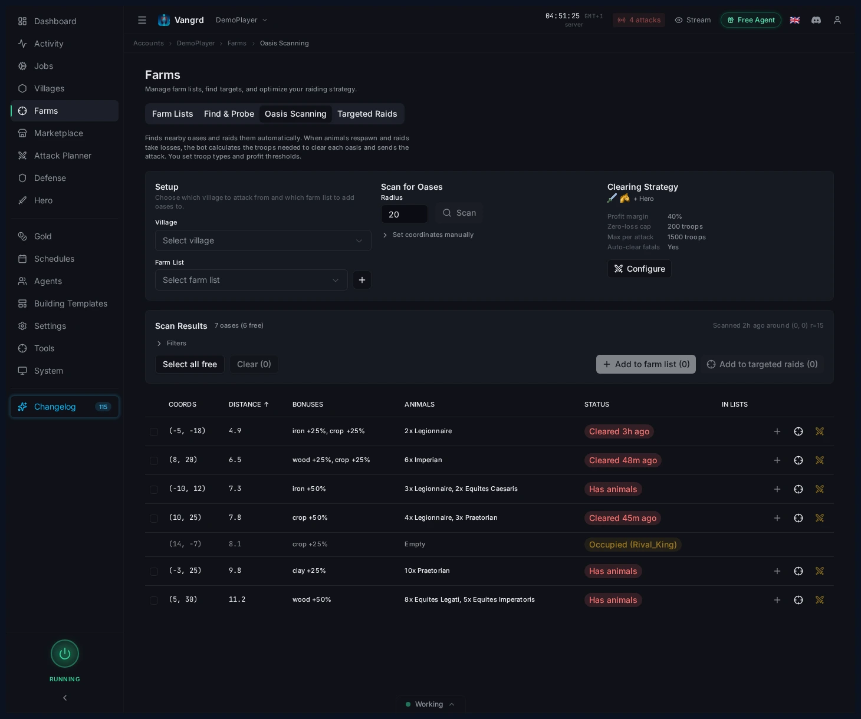861x719 pixels.
Task: Open the Find & Probe tab
Action: pyautogui.click(x=229, y=114)
